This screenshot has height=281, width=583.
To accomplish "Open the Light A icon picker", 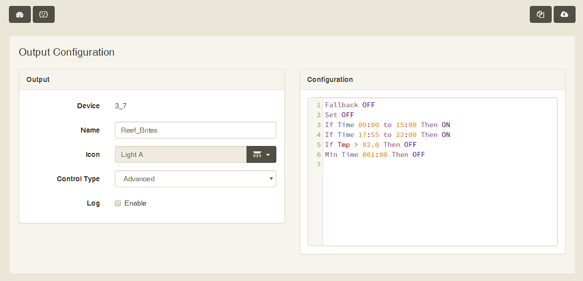I will pos(261,154).
